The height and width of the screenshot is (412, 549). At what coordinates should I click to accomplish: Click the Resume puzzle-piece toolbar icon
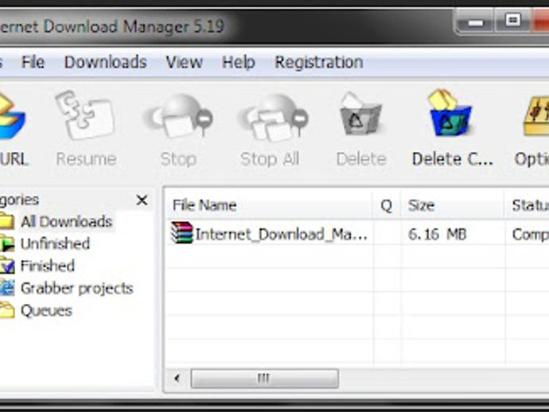click(x=85, y=115)
